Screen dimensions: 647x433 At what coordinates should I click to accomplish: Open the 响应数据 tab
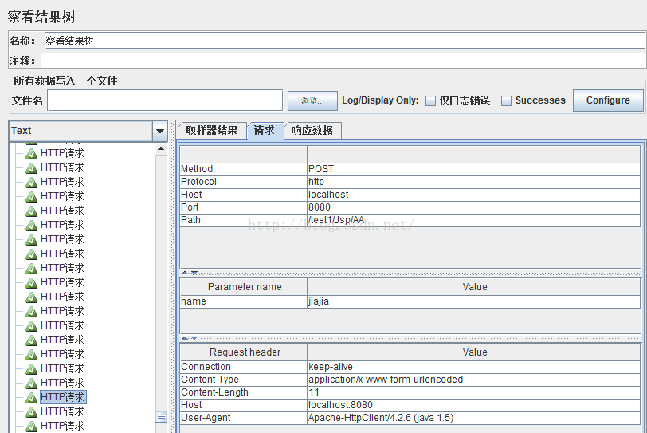click(x=312, y=131)
